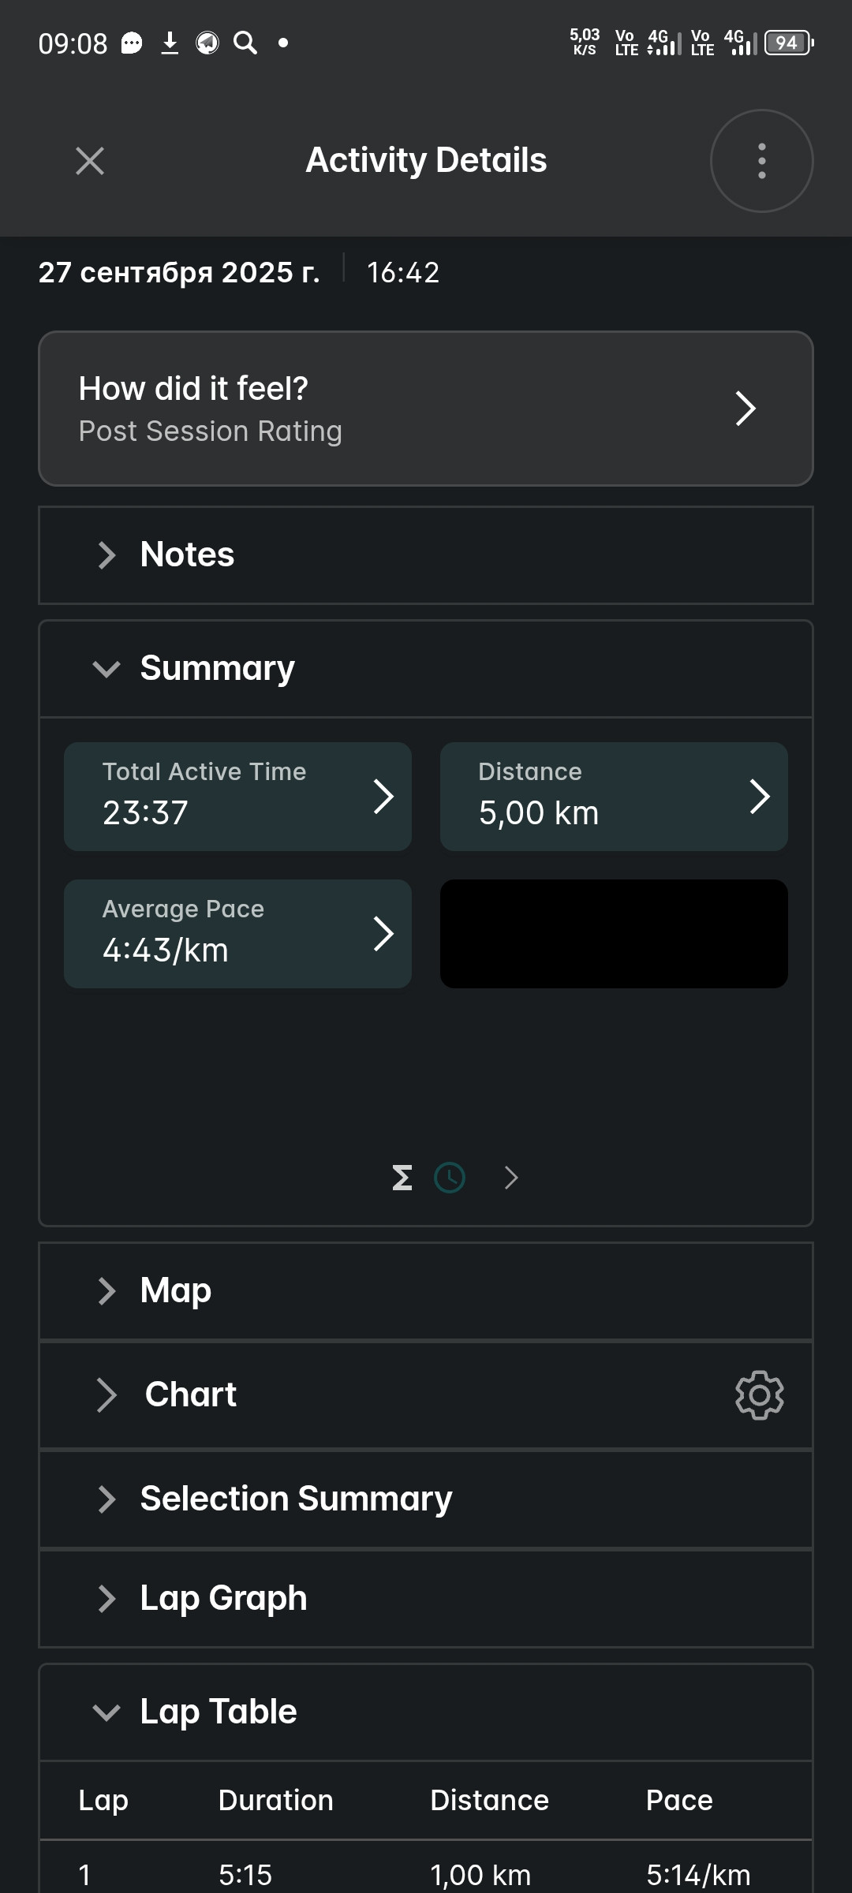The height and width of the screenshot is (1893, 852).
Task: Open Distance 5,00 km details
Action: tap(614, 796)
